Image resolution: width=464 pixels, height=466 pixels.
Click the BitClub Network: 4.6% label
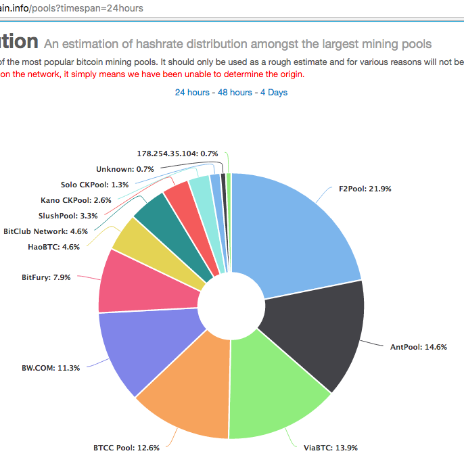click(45, 231)
